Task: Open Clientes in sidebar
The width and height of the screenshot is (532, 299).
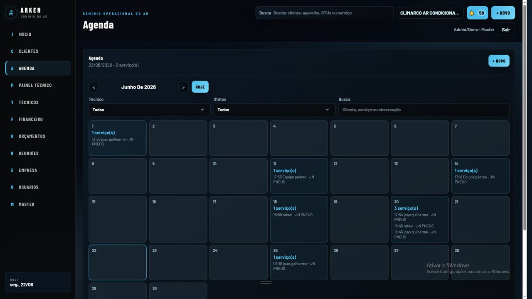Action: (37, 51)
